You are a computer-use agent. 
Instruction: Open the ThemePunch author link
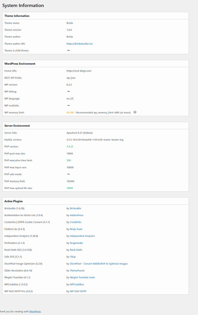tap(77, 270)
